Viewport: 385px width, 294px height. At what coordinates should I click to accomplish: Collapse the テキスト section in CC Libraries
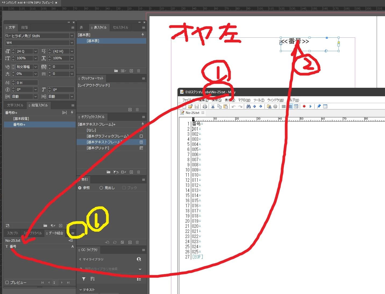coord(80,290)
